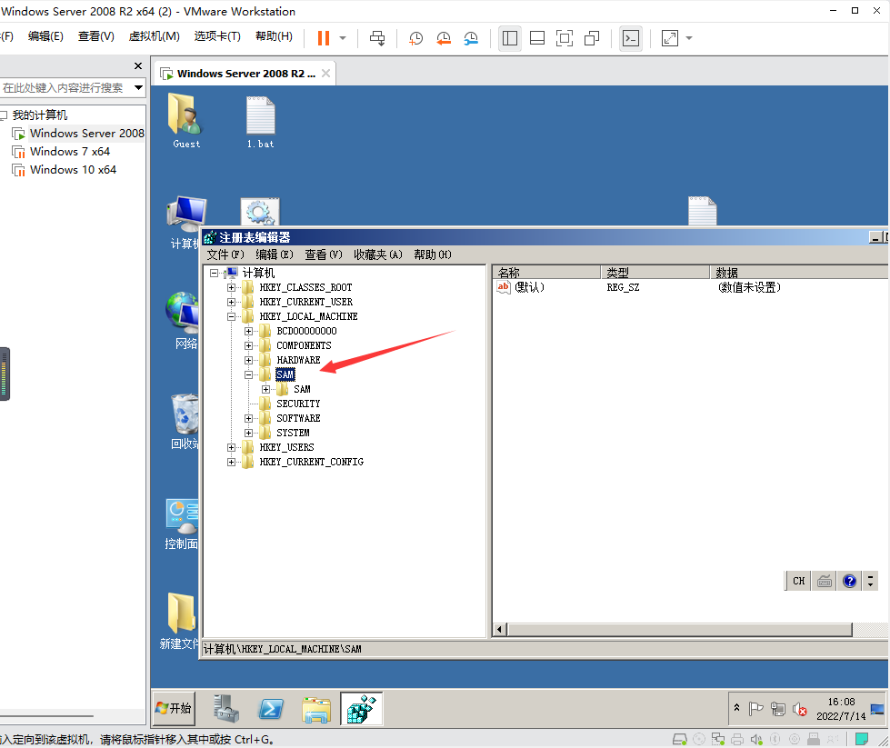Click the CH input language indicator
The image size is (890, 748).
point(798,581)
